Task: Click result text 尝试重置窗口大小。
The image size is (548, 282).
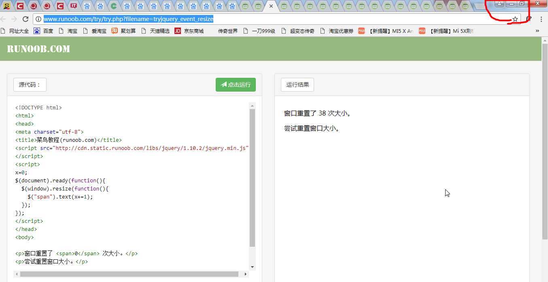Action: [312, 129]
